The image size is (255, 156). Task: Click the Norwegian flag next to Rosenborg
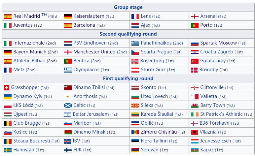click(x=135, y=61)
